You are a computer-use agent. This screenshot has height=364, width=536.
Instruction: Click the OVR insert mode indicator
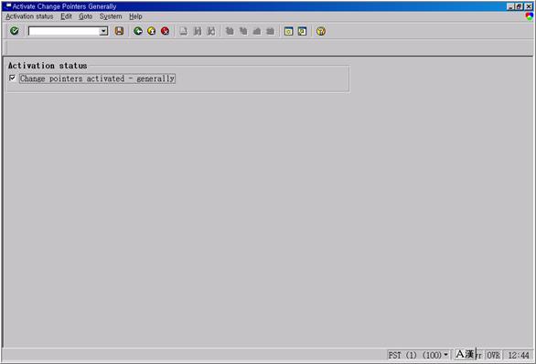[493, 355]
